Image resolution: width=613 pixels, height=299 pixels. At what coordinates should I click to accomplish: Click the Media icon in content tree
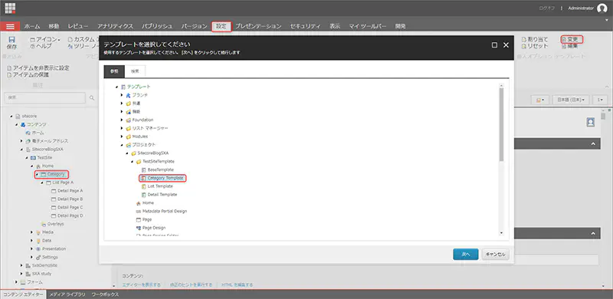[x=38, y=232]
